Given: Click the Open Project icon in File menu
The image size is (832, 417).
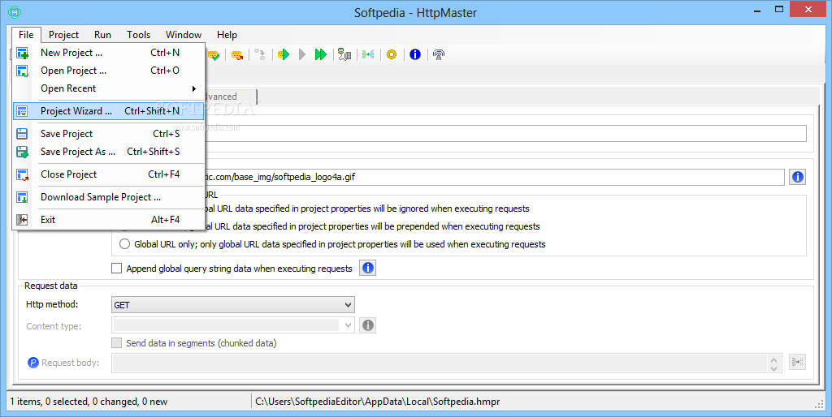Looking at the screenshot, I should (22, 71).
